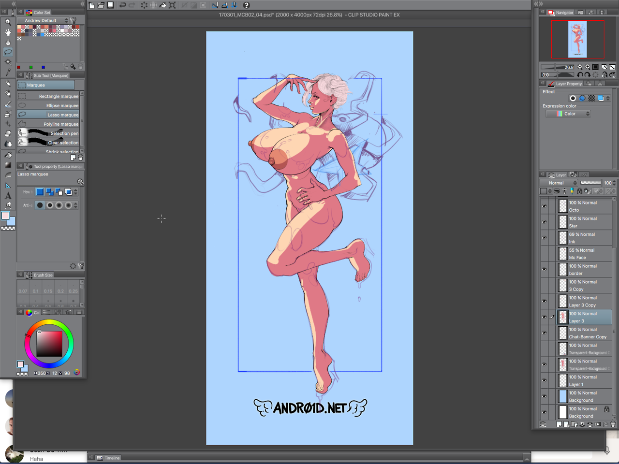Open the Andrew Default color set dropdown
Screen dimensions: 619x464
(44, 21)
